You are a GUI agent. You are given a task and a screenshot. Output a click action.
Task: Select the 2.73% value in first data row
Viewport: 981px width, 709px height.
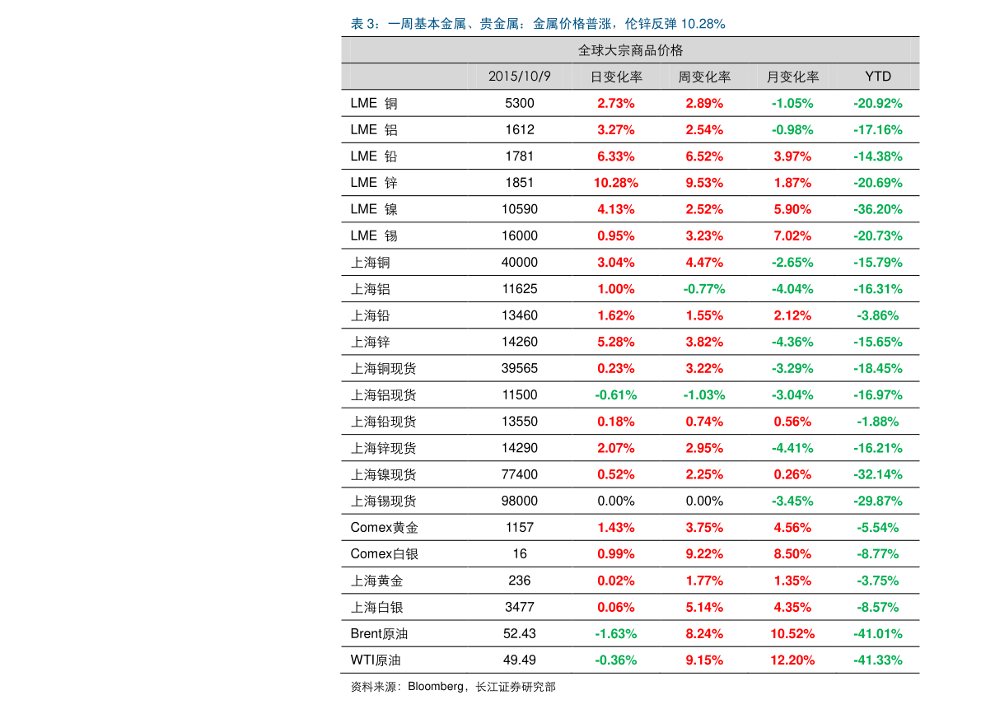point(616,103)
